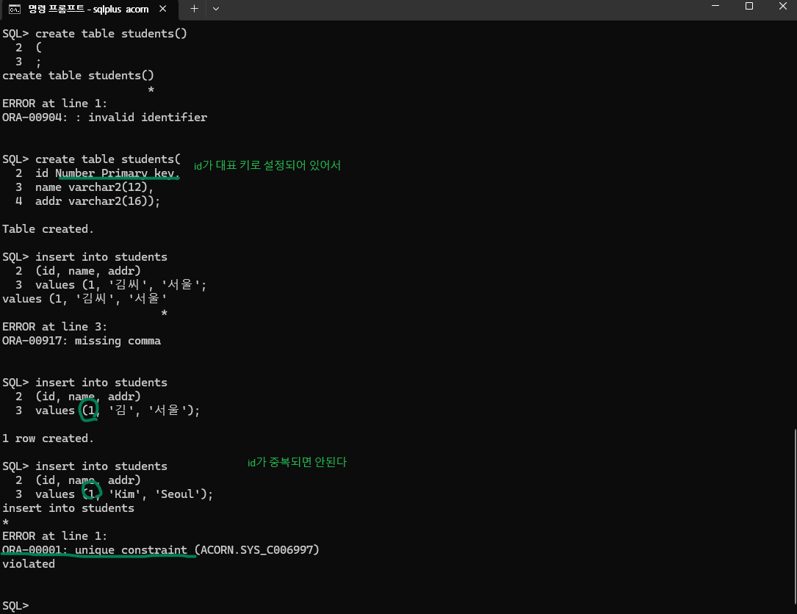Click the 'ORA-00917: missing comma' line
Viewport: 797px width, 614px height.
(x=82, y=341)
